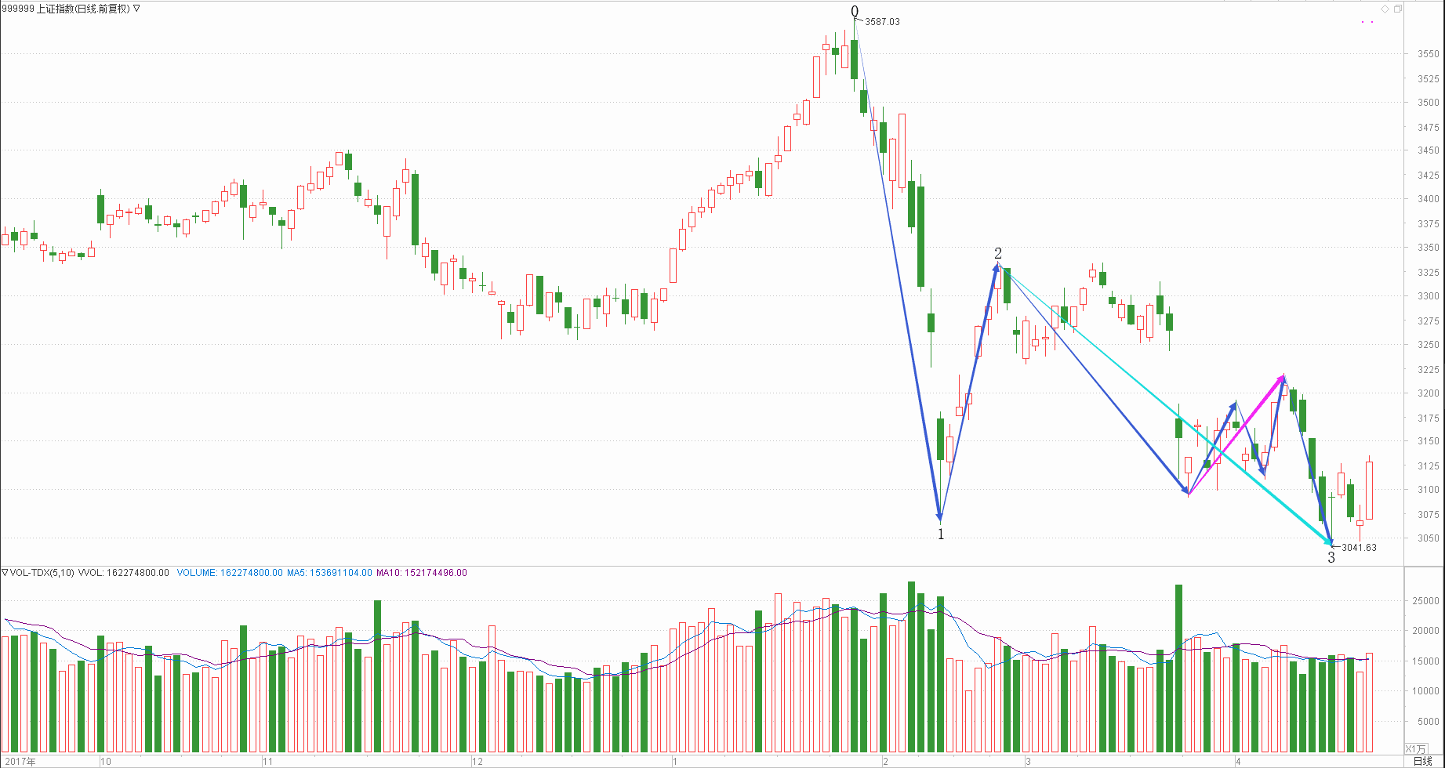
Task: Click the 25000 level on volume axis
Action: (x=1425, y=601)
